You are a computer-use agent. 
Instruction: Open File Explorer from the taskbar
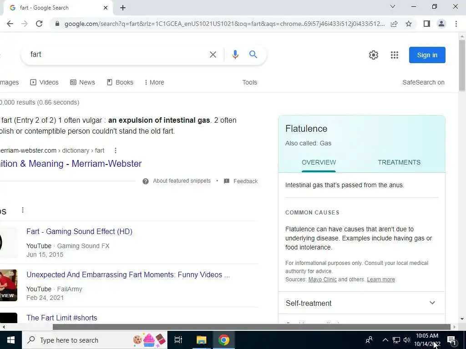tap(201, 340)
